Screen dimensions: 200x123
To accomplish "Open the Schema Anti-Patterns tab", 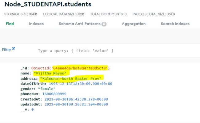I will (x=80, y=24).
